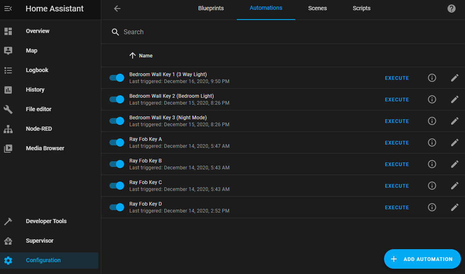The height and width of the screenshot is (274, 465).
Task: Click the automation Search field
Action: 244,32
